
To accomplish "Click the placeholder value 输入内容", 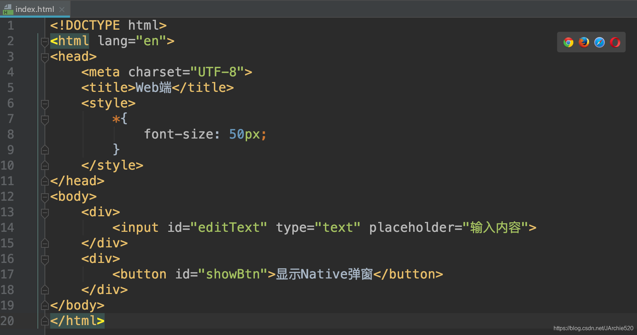I will pyautogui.click(x=496, y=228).
